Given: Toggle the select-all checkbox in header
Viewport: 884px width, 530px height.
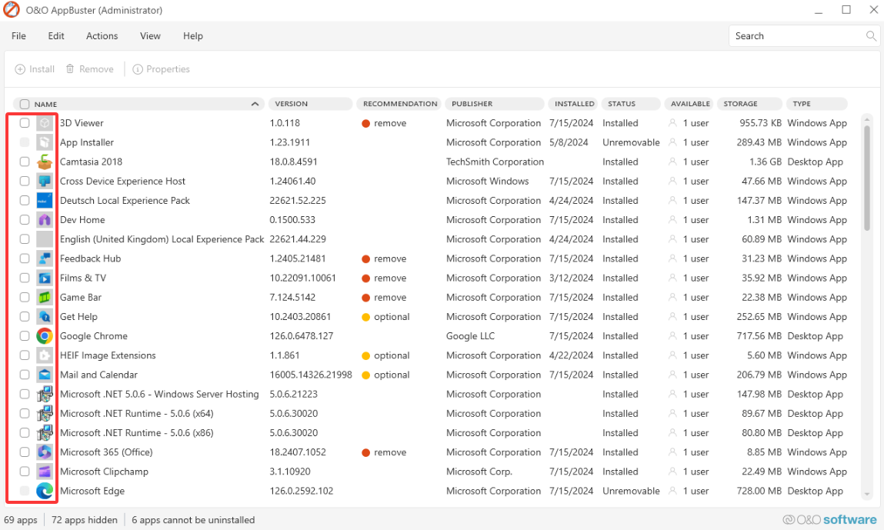Looking at the screenshot, I should pos(25,104).
